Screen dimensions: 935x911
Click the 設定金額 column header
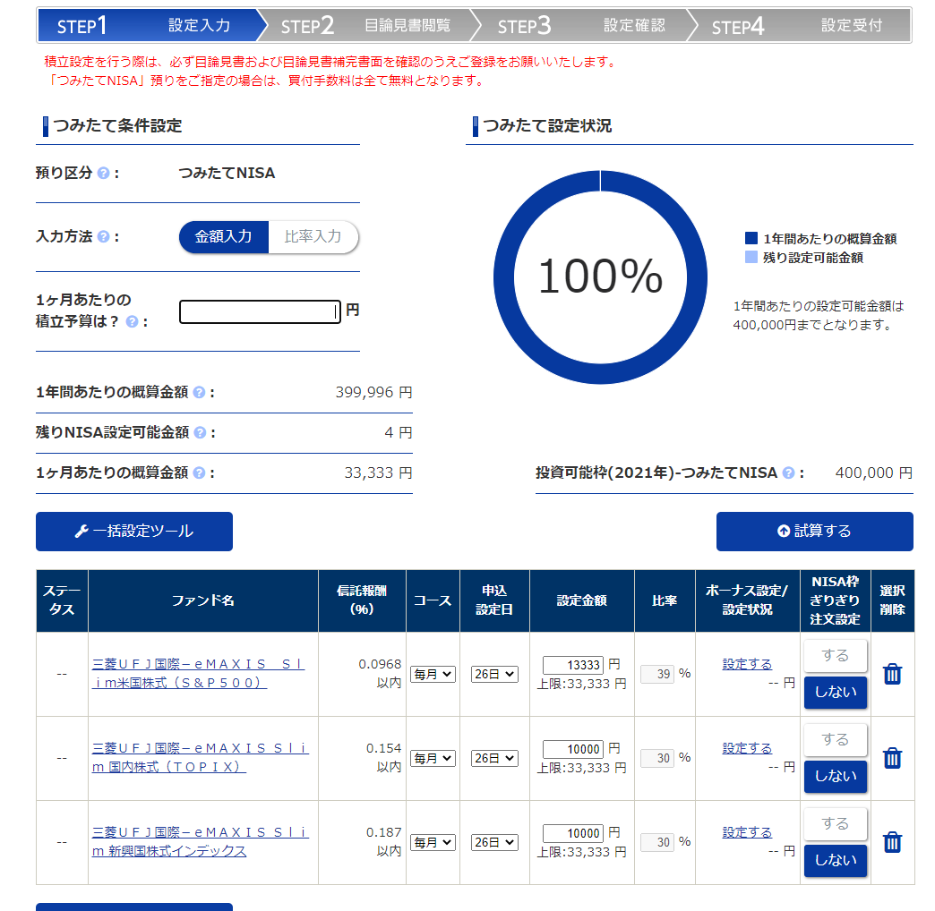(x=582, y=600)
